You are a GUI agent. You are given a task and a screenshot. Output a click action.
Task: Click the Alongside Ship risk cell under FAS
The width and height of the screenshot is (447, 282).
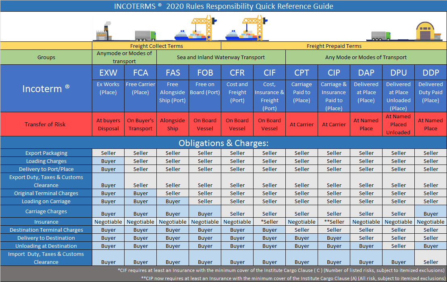173,124
